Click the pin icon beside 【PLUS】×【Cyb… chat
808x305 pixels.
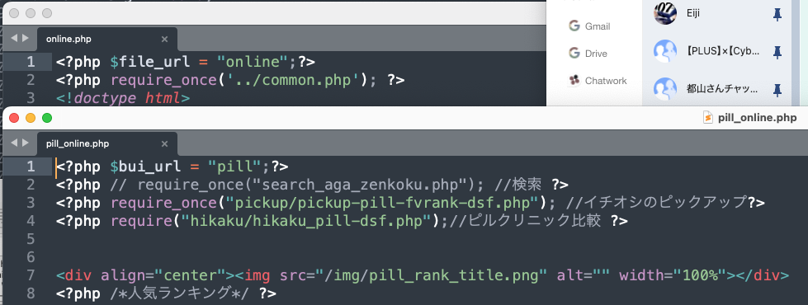point(777,51)
